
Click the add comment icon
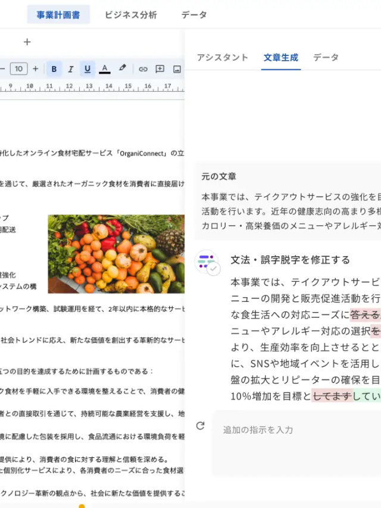[x=160, y=69]
